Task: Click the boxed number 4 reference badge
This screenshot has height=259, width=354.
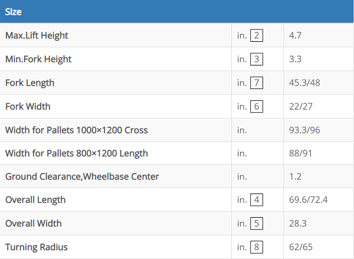Action: pos(257,200)
